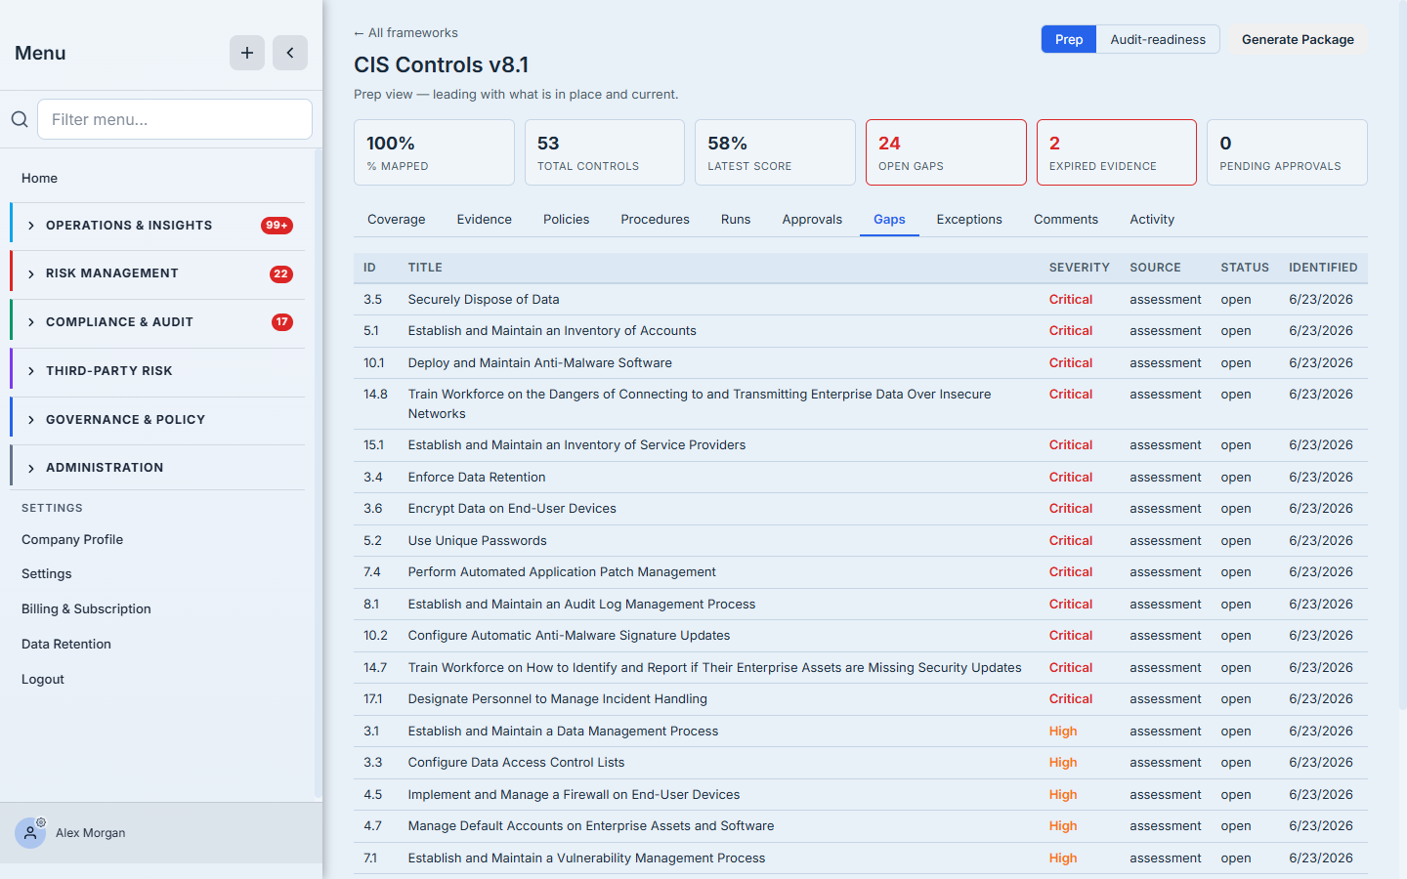Click the search magnifier icon
The height and width of the screenshot is (879, 1407).
pyautogui.click(x=20, y=119)
